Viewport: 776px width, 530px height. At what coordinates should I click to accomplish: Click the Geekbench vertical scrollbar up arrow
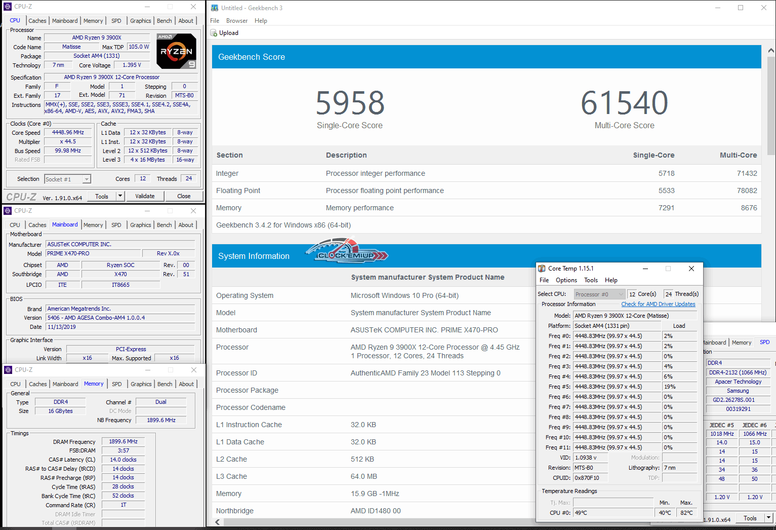click(x=770, y=51)
